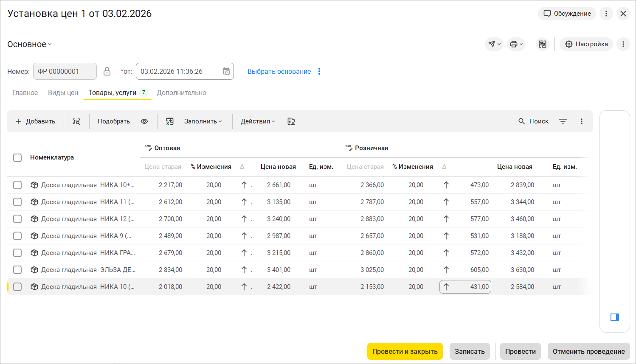Tick checkbox for Доска гладильная ЭЛЬЗА row

pos(17,270)
